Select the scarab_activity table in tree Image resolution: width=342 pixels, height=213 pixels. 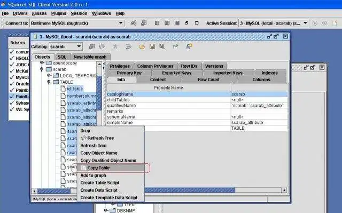[x=81, y=103]
